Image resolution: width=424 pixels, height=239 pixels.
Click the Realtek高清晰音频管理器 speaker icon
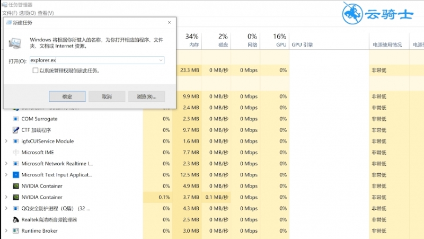point(16,219)
